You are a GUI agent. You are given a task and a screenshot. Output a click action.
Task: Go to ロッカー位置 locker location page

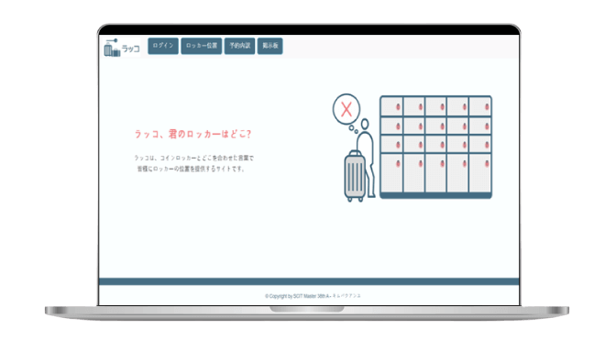202,46
